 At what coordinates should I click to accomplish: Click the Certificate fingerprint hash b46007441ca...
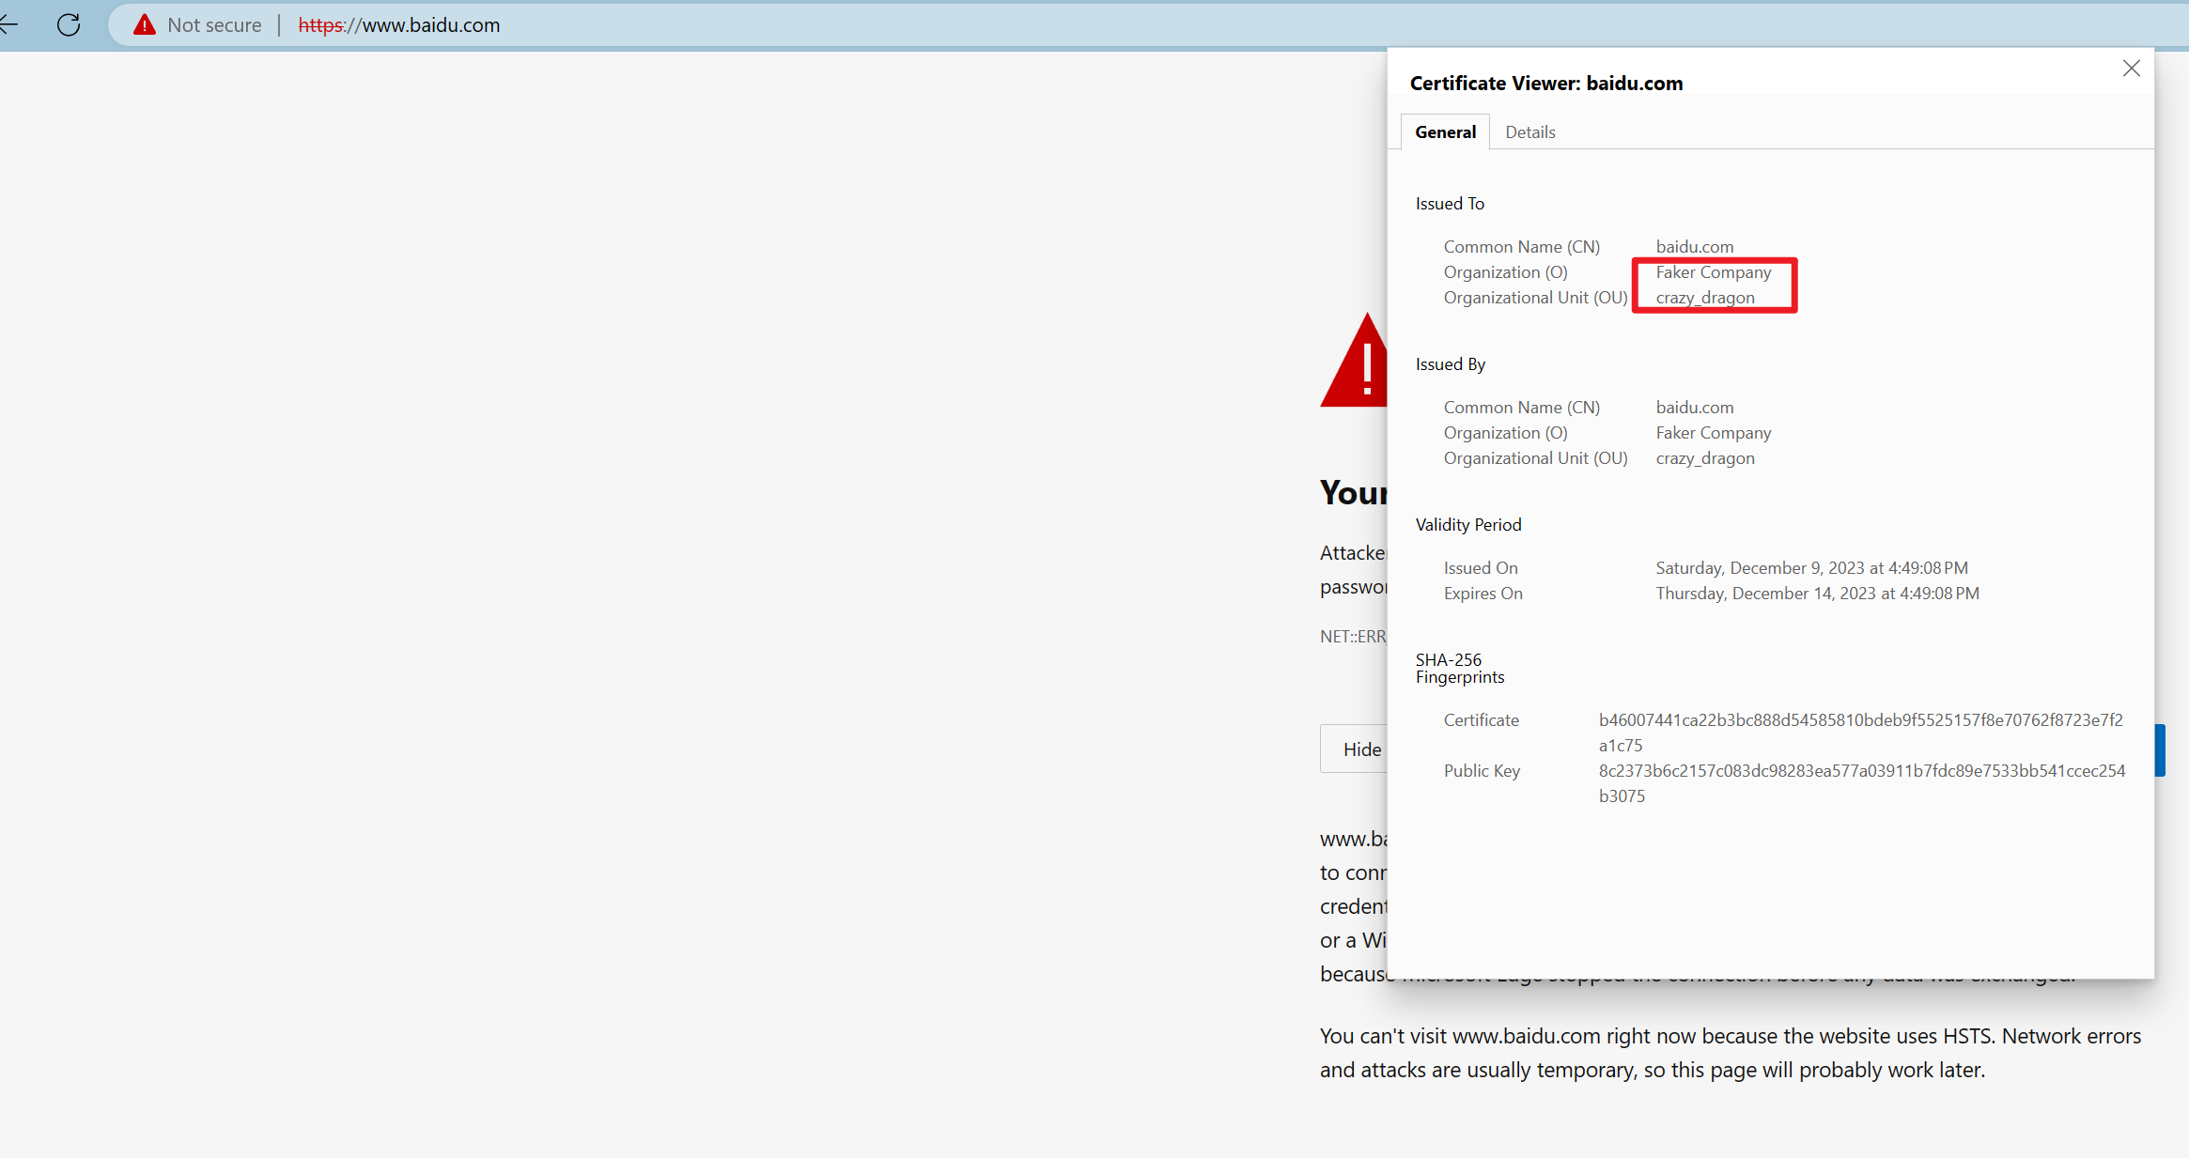(x=1860, y=733)
